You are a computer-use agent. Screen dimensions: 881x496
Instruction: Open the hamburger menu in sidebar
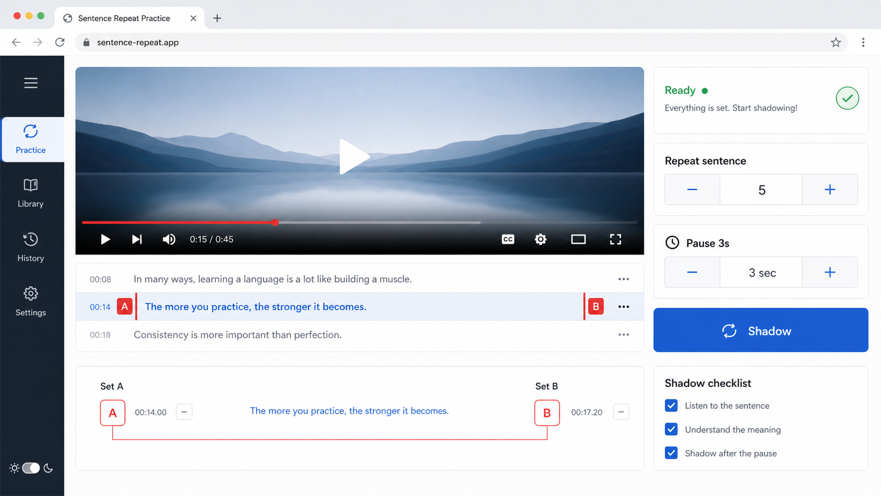tap(31, 83)
